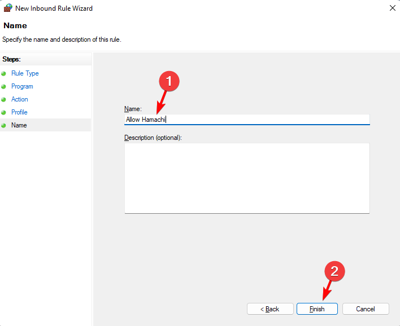Viewport: 400px width, 326px height.
Task: Select the Name step in sidebar
Action: pyautogui.click(x=45, y=125)
